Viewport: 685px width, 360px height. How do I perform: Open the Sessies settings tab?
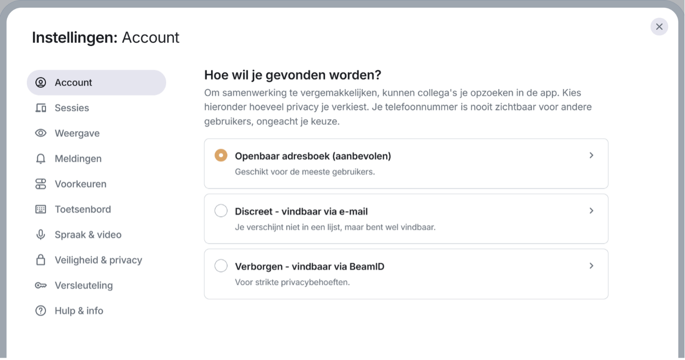click(72, 108)
